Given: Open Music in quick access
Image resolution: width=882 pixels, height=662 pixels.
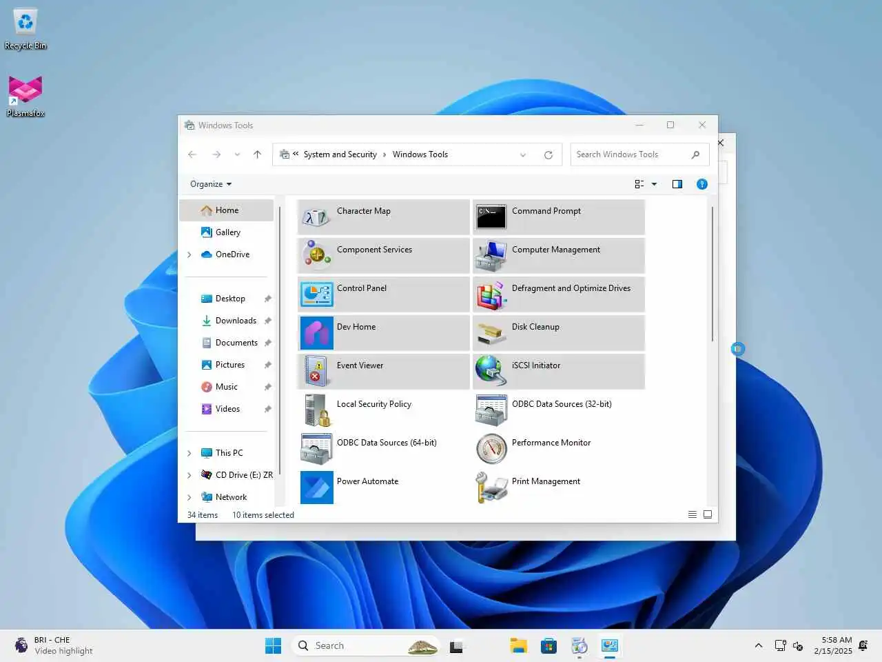Looking at the screenshot, I should click(x=227, y=387).
